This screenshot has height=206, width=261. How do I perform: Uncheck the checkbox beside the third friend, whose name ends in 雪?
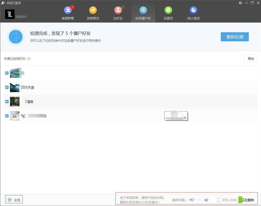[x=7, y=102]
